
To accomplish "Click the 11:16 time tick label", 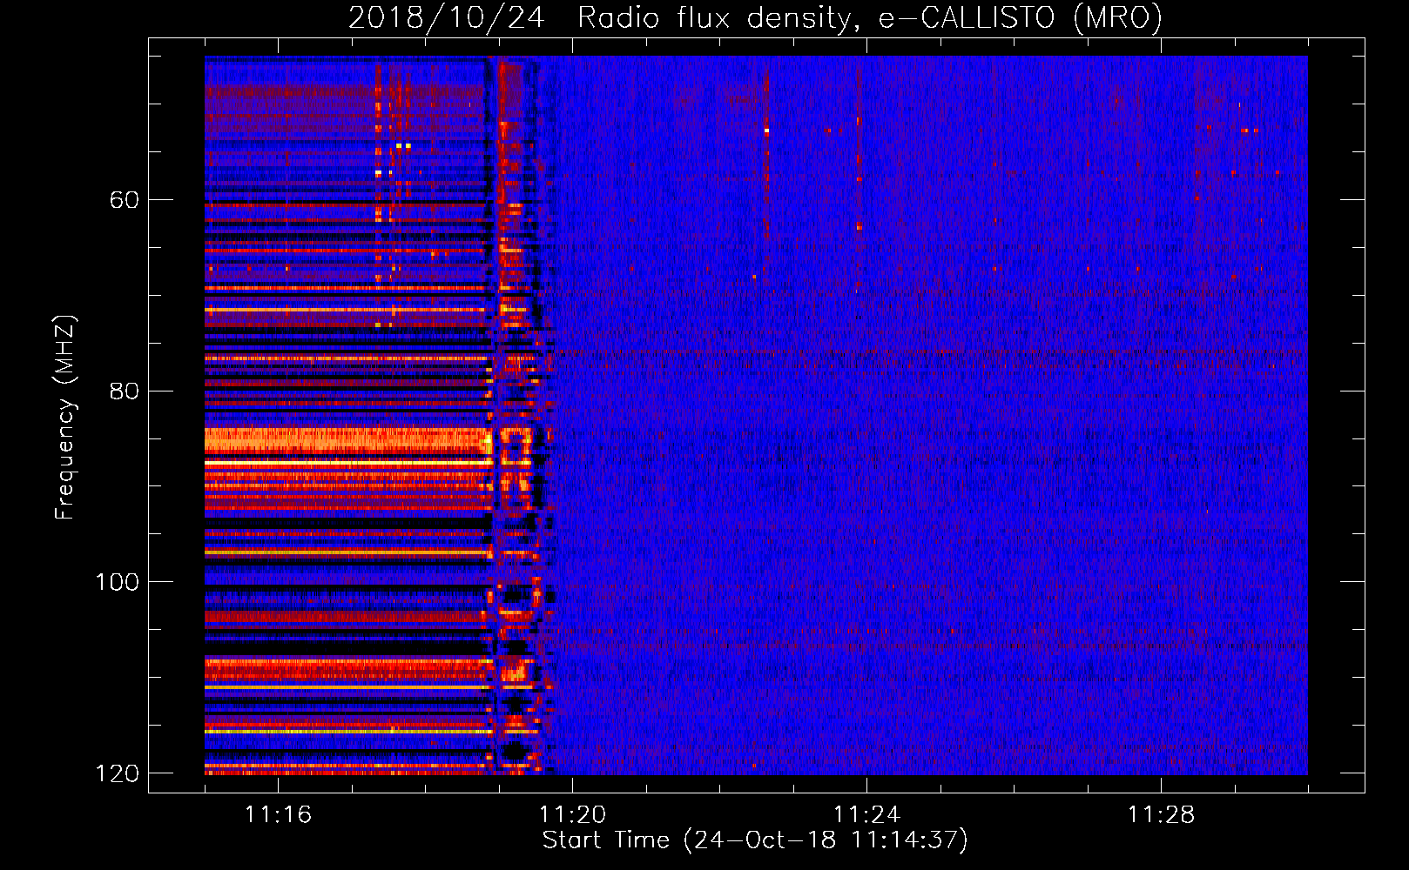I will (x=278, y=815).
